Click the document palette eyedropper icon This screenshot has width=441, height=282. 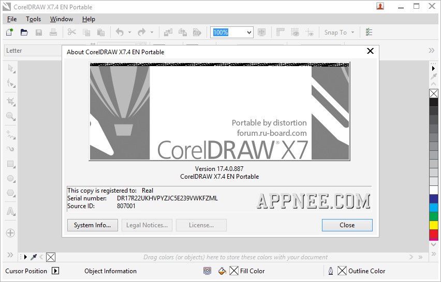click(34, 257)
